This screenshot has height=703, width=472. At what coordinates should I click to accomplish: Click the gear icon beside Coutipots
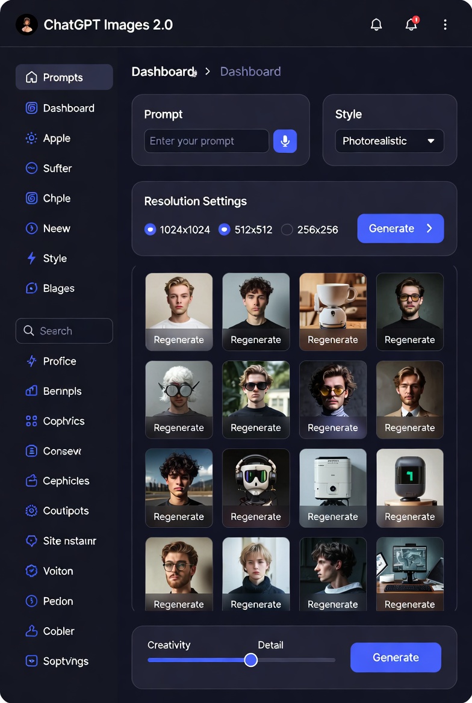pos(31,510)
